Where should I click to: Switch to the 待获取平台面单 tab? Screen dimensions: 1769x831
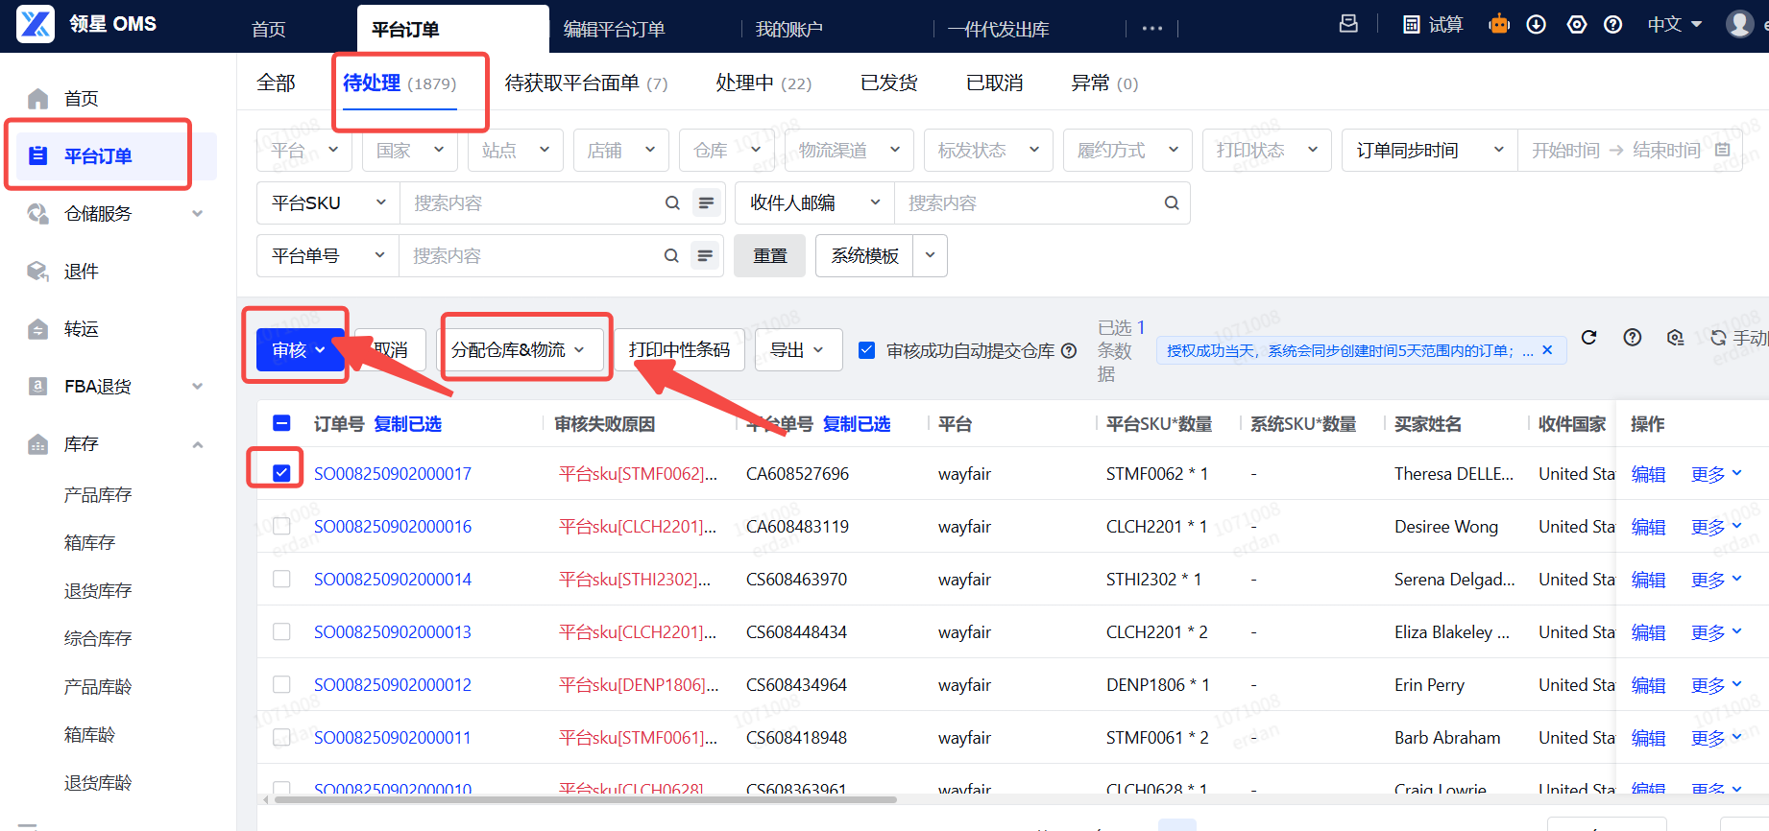click(586, 83)
